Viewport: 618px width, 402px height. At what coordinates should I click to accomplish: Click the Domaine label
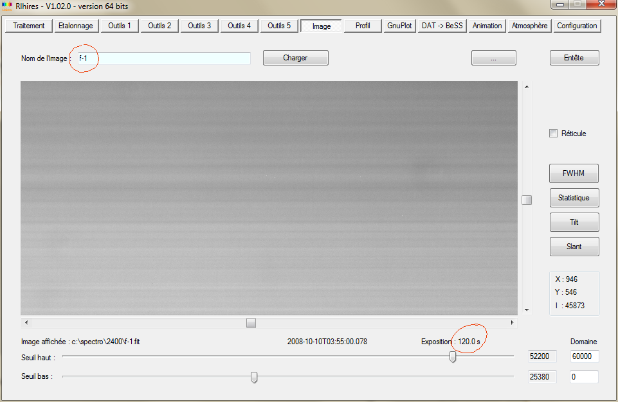[584, 342]
